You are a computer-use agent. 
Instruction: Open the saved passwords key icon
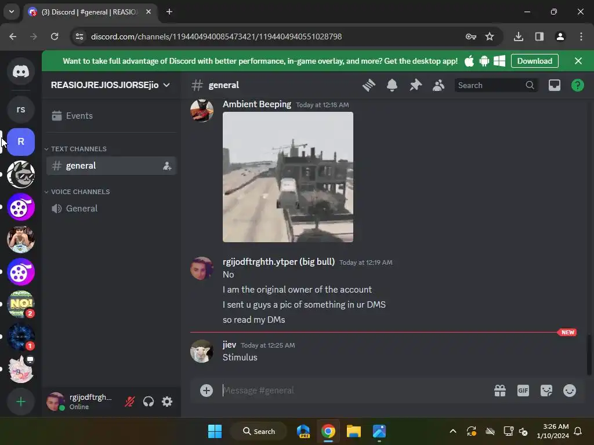pyautogui.click(x=471, y=37)
